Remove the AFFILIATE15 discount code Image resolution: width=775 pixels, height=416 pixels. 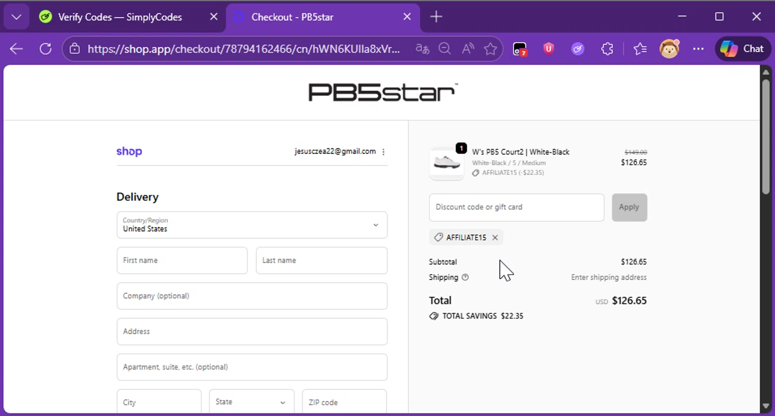pos(495,237)
